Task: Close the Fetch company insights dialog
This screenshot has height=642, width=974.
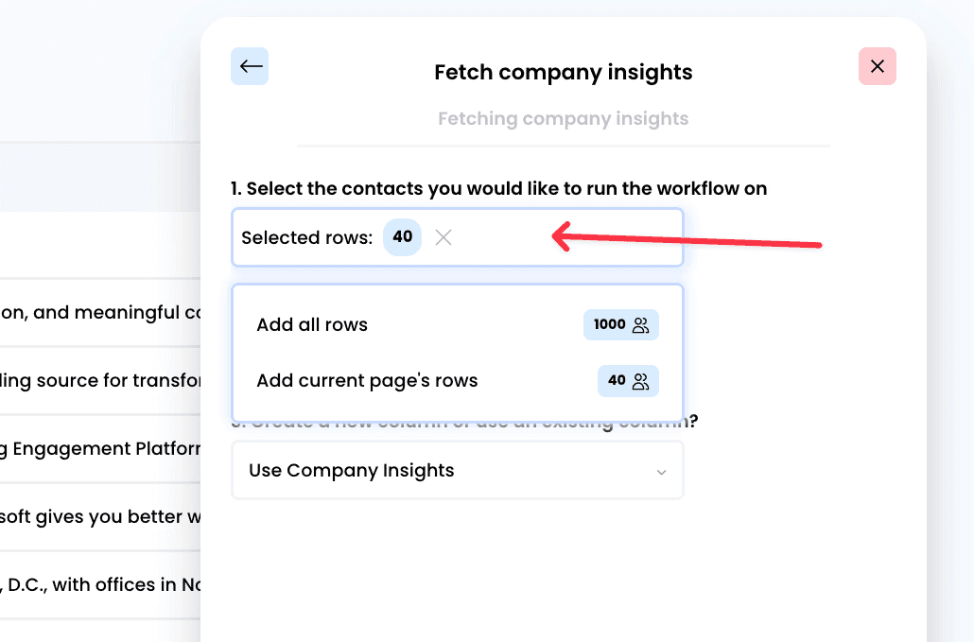Action: (x=878, y=66)
